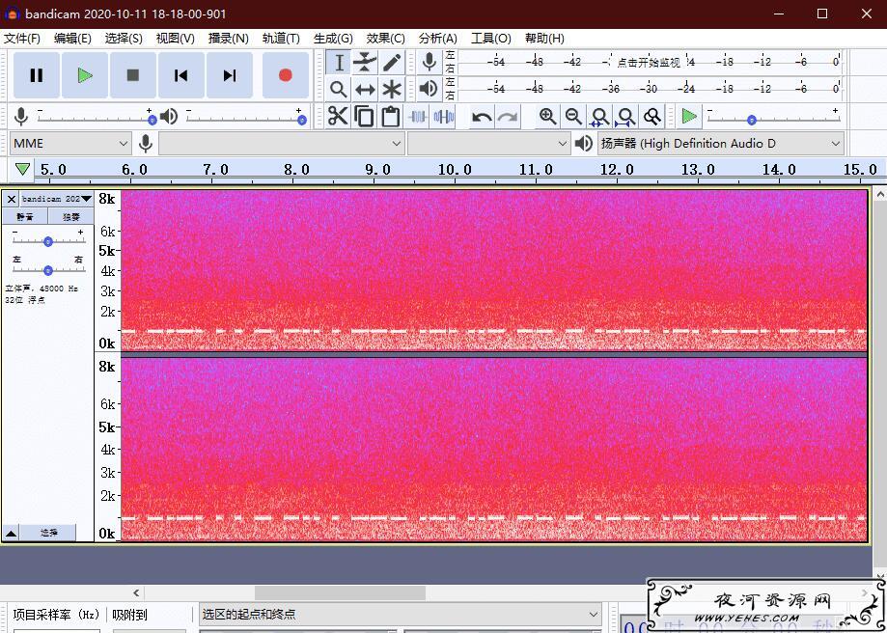The height and width of the screenshot is (633, 887).
Task: Click the timeline pinned playhead green triangle
Action: click(x=22, y=169)
